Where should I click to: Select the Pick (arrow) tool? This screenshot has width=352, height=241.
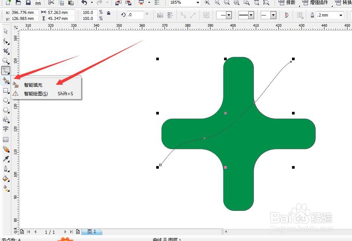[x=6, y=31]
